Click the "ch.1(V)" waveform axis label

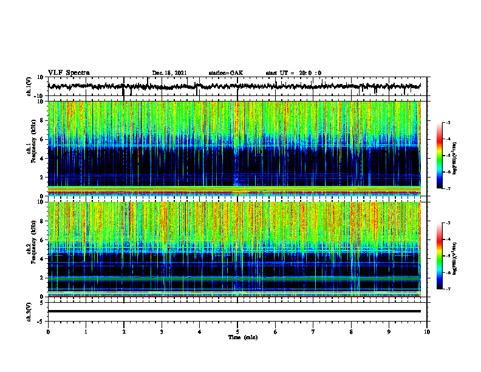29,86
